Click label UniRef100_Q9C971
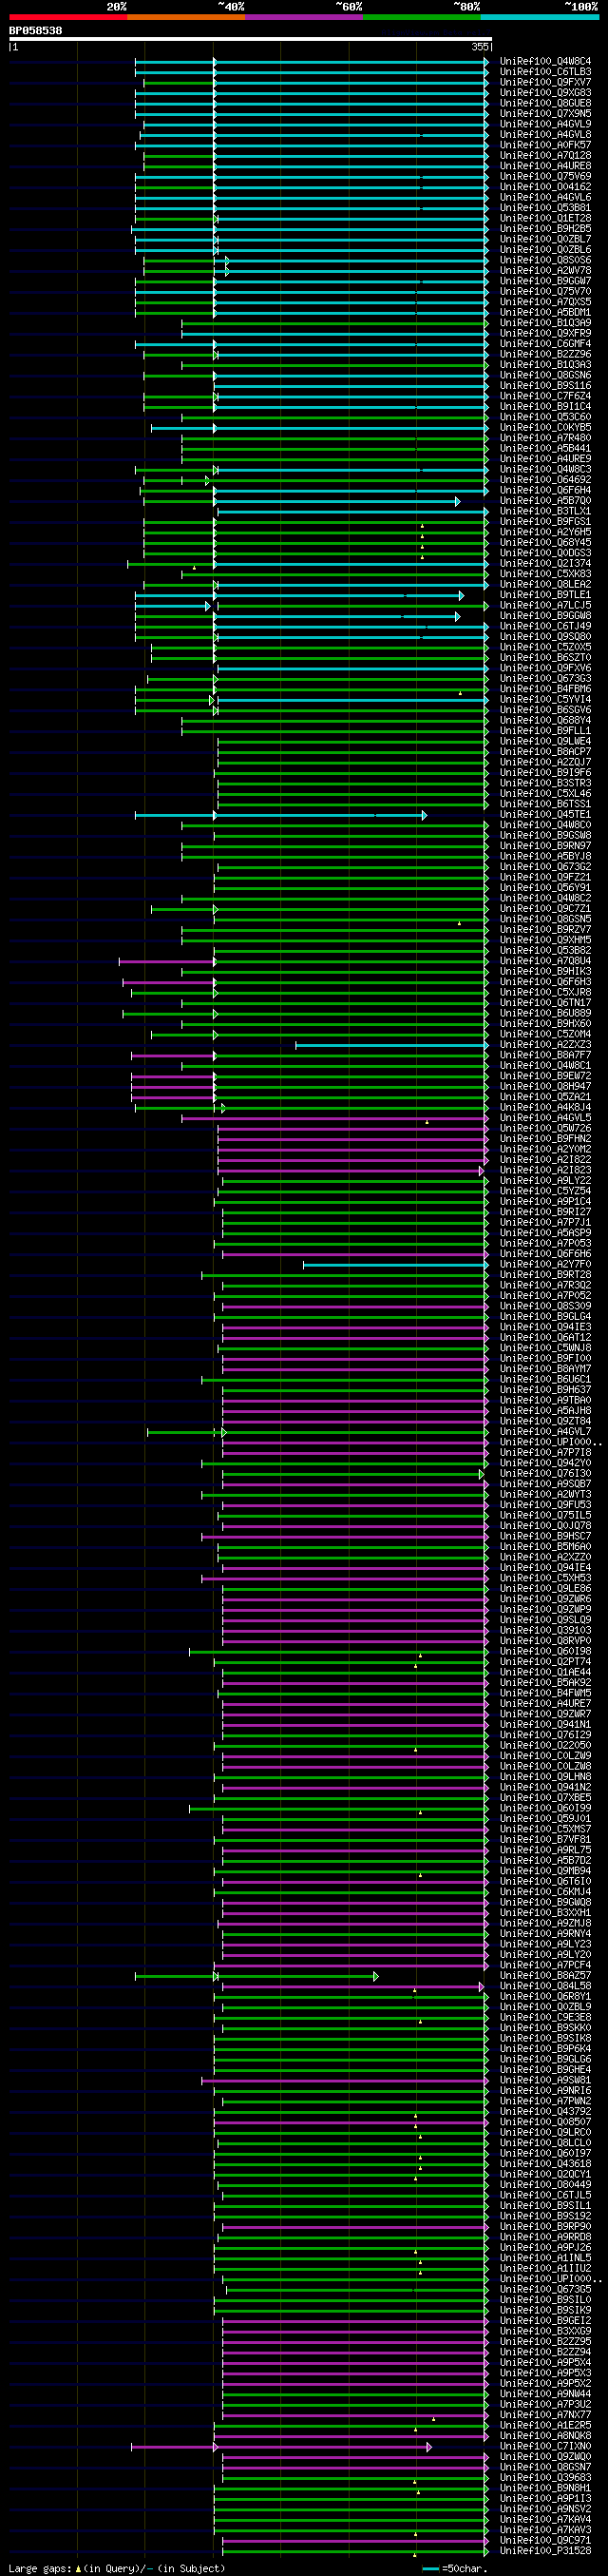The height and width of the screenshot is (2576, 608). [545, 2540]
